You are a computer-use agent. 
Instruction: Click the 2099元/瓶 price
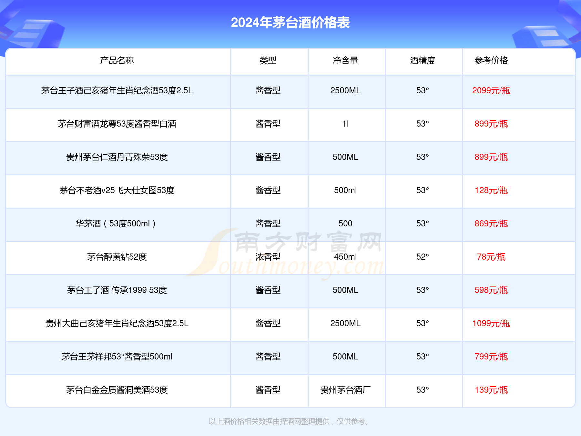(491, 91)
